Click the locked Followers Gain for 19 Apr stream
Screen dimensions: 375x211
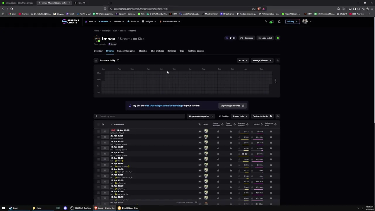tap(271, 143)
